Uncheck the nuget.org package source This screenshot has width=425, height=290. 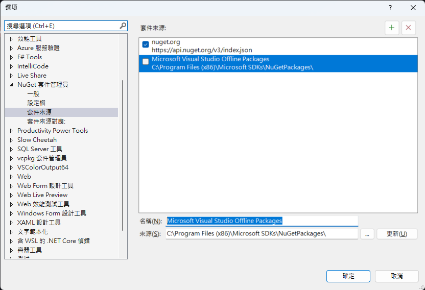(146, 44)
